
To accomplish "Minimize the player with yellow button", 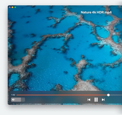I will pyautogui.click(x=13, y=7).
